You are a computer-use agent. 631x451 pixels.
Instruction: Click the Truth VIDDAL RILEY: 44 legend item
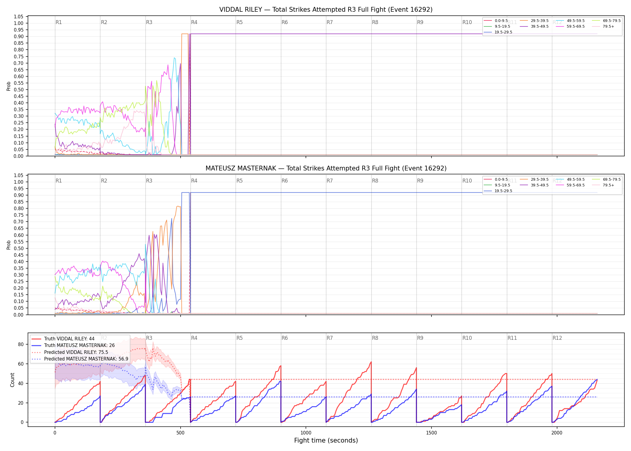pyautogui.click(x=63, y=339)
